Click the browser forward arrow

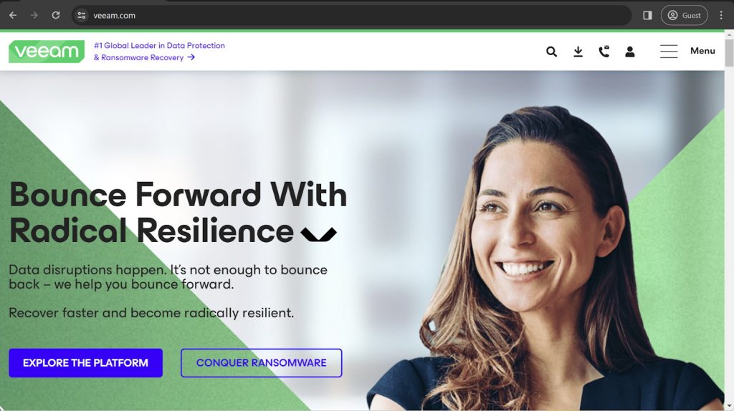[x=34, y=16]
